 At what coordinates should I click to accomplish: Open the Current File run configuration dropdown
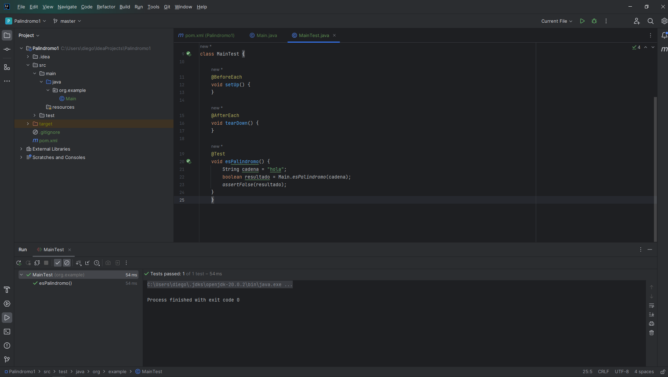pyautogui.click(x=556, y=21)
